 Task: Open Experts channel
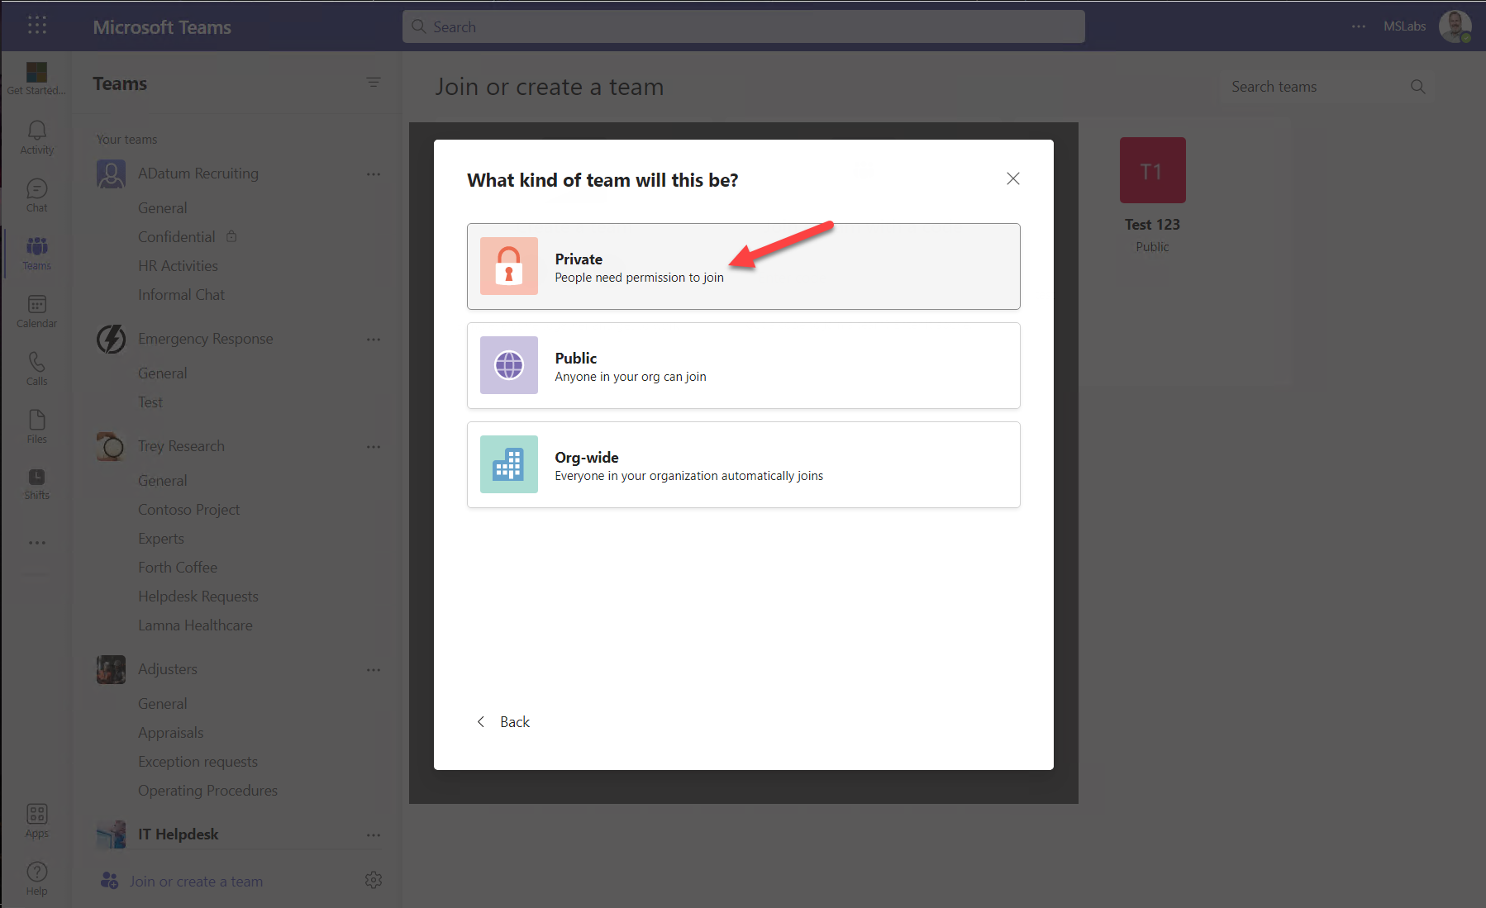click(161, 539)
